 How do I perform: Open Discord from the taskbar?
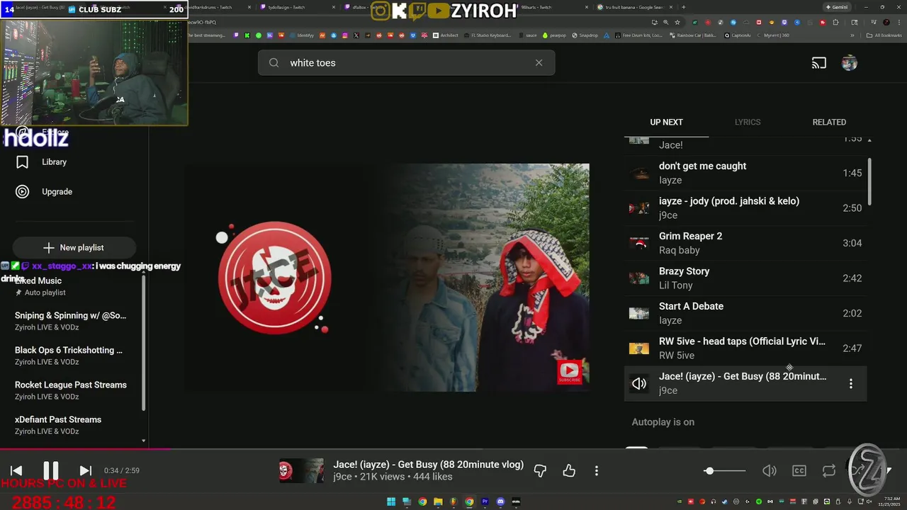tap(501, 501)
